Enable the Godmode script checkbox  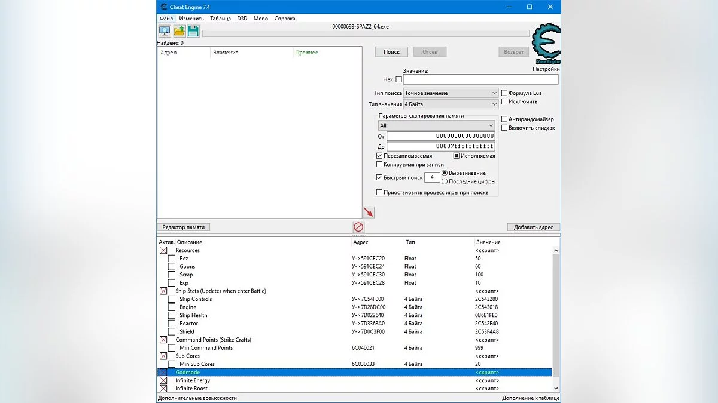pyautogui.click(x=163, y=372)
